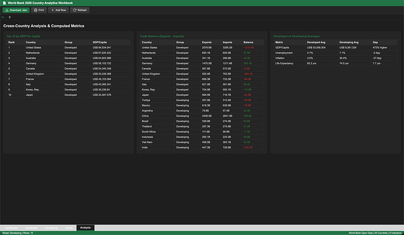
Task: Select Netherlands in the rank 2 row
Action: [33, 53]
